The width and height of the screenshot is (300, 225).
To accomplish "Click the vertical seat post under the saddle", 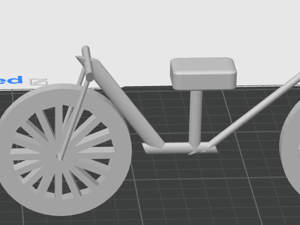I will [195, 119].
